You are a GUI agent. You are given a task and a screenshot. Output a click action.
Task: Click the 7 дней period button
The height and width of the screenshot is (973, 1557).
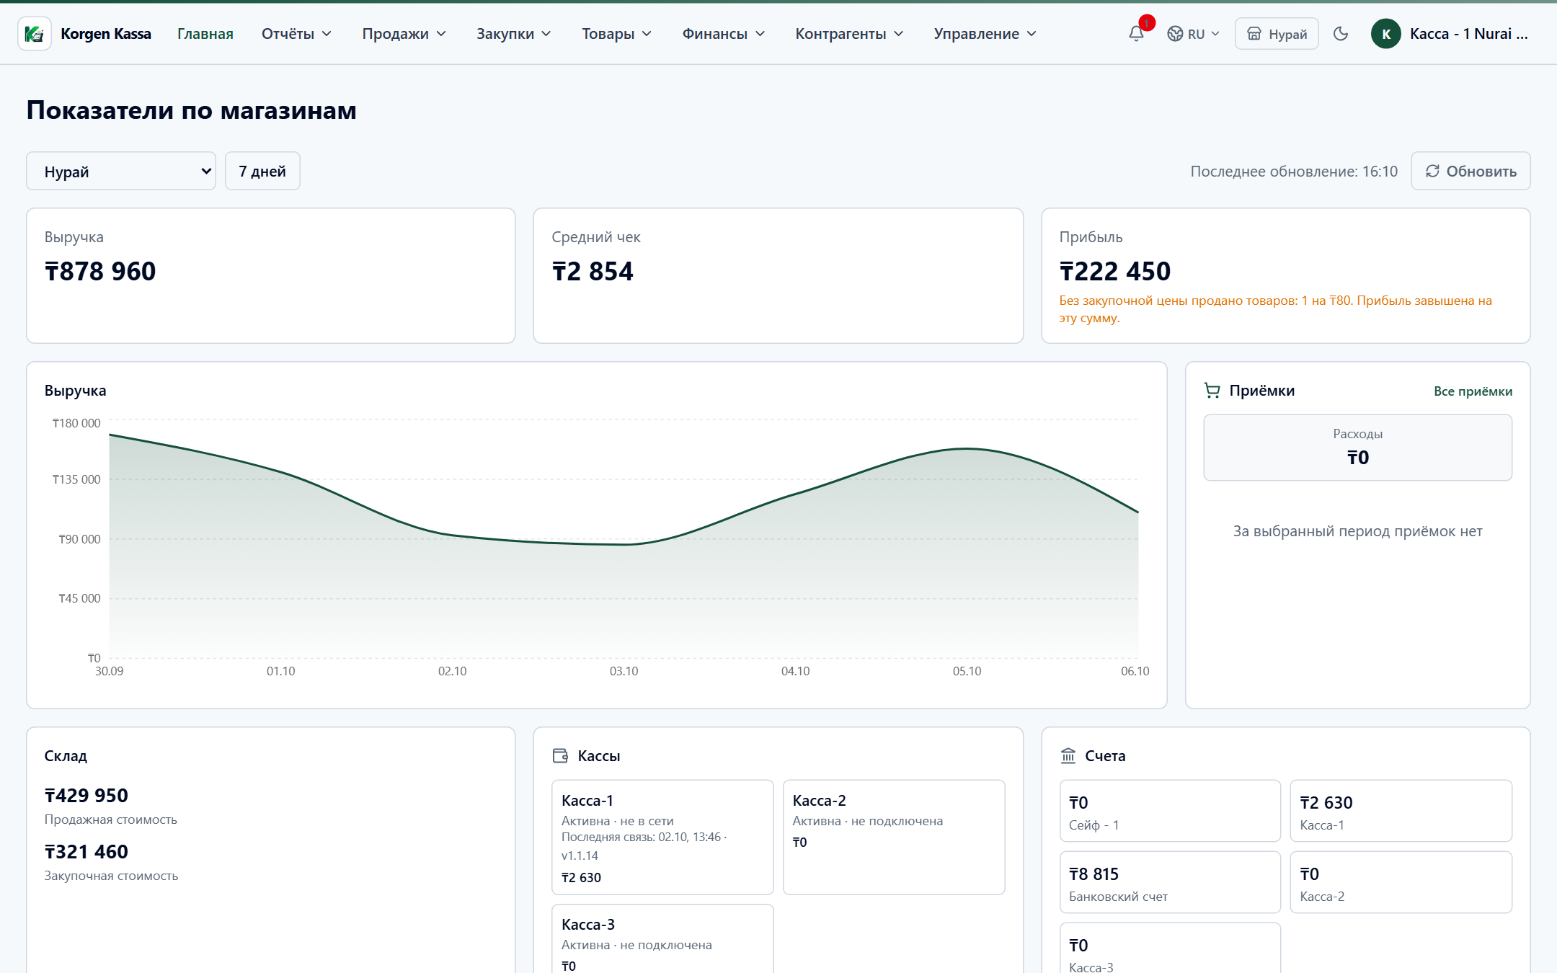coord(262,172)
